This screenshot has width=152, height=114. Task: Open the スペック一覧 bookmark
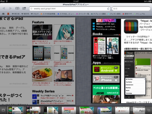point(83,14)
